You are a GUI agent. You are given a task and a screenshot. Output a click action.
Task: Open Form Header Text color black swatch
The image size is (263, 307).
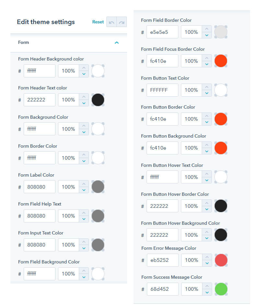pyautogui.click(x=98, y=100)
